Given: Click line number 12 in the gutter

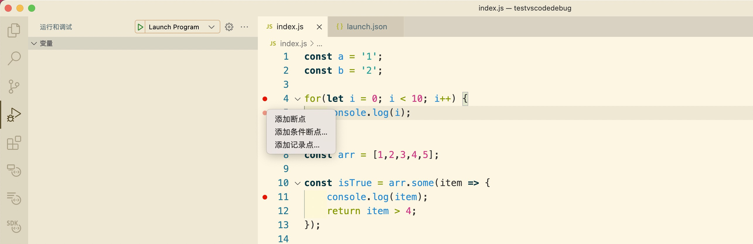Looking at the screenshot, I should (x=283, y=211).
